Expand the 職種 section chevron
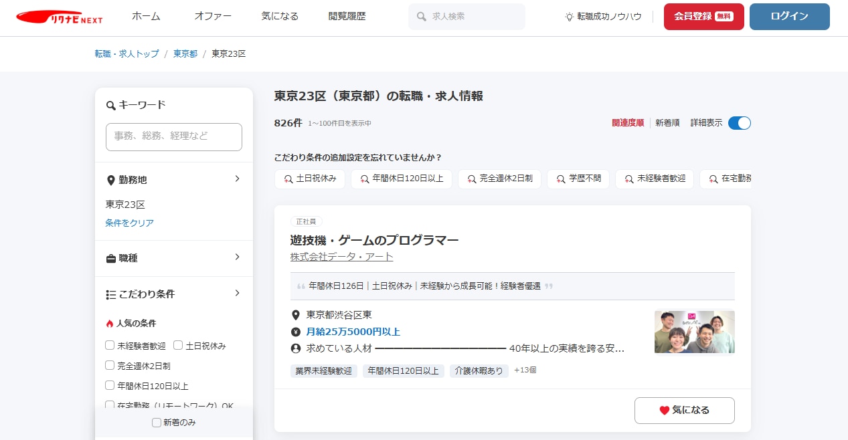 (x=236, y=258)
